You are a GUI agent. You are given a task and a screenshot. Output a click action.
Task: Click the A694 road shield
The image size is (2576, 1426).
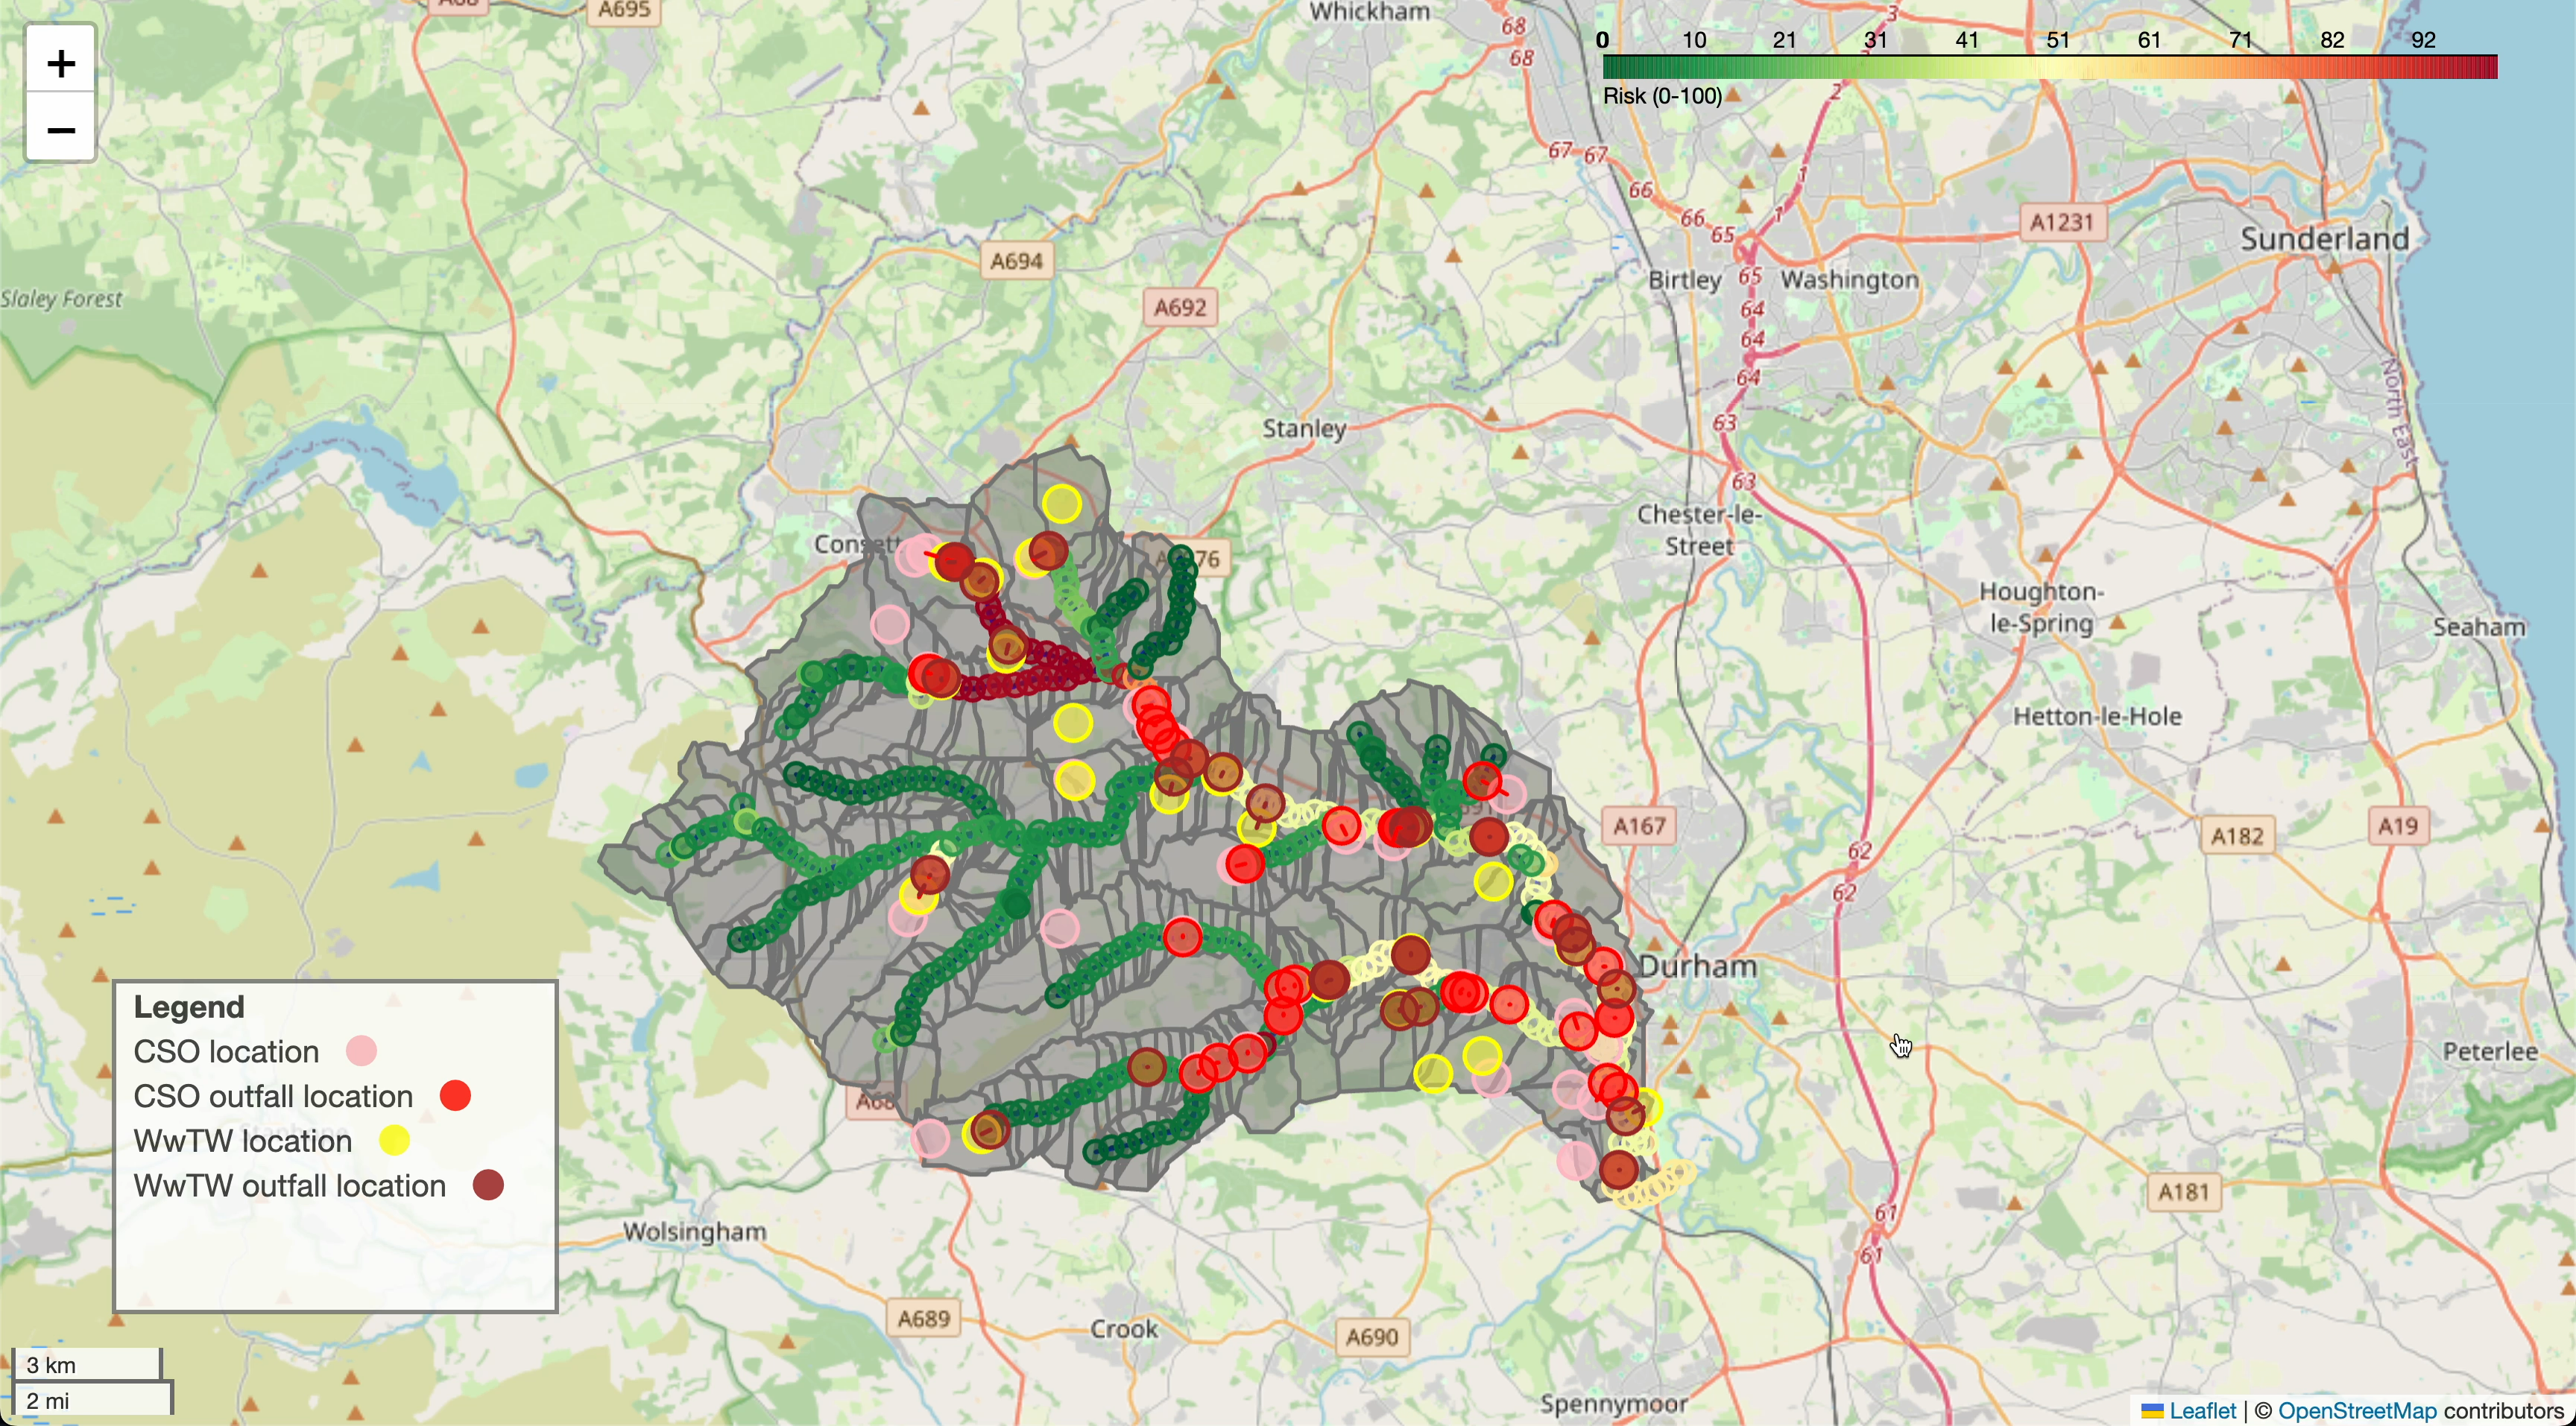pyautogui.click(x=1016, y=261)
